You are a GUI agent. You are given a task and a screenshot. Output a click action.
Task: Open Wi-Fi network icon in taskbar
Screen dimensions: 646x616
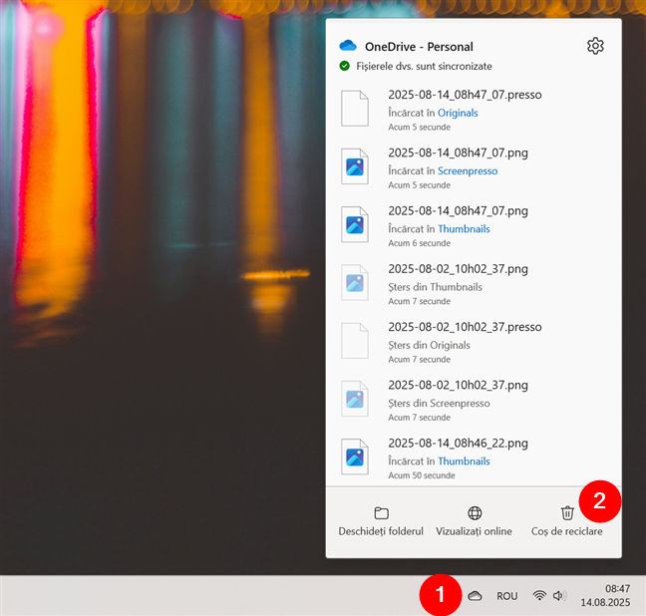tap(539, 596)
